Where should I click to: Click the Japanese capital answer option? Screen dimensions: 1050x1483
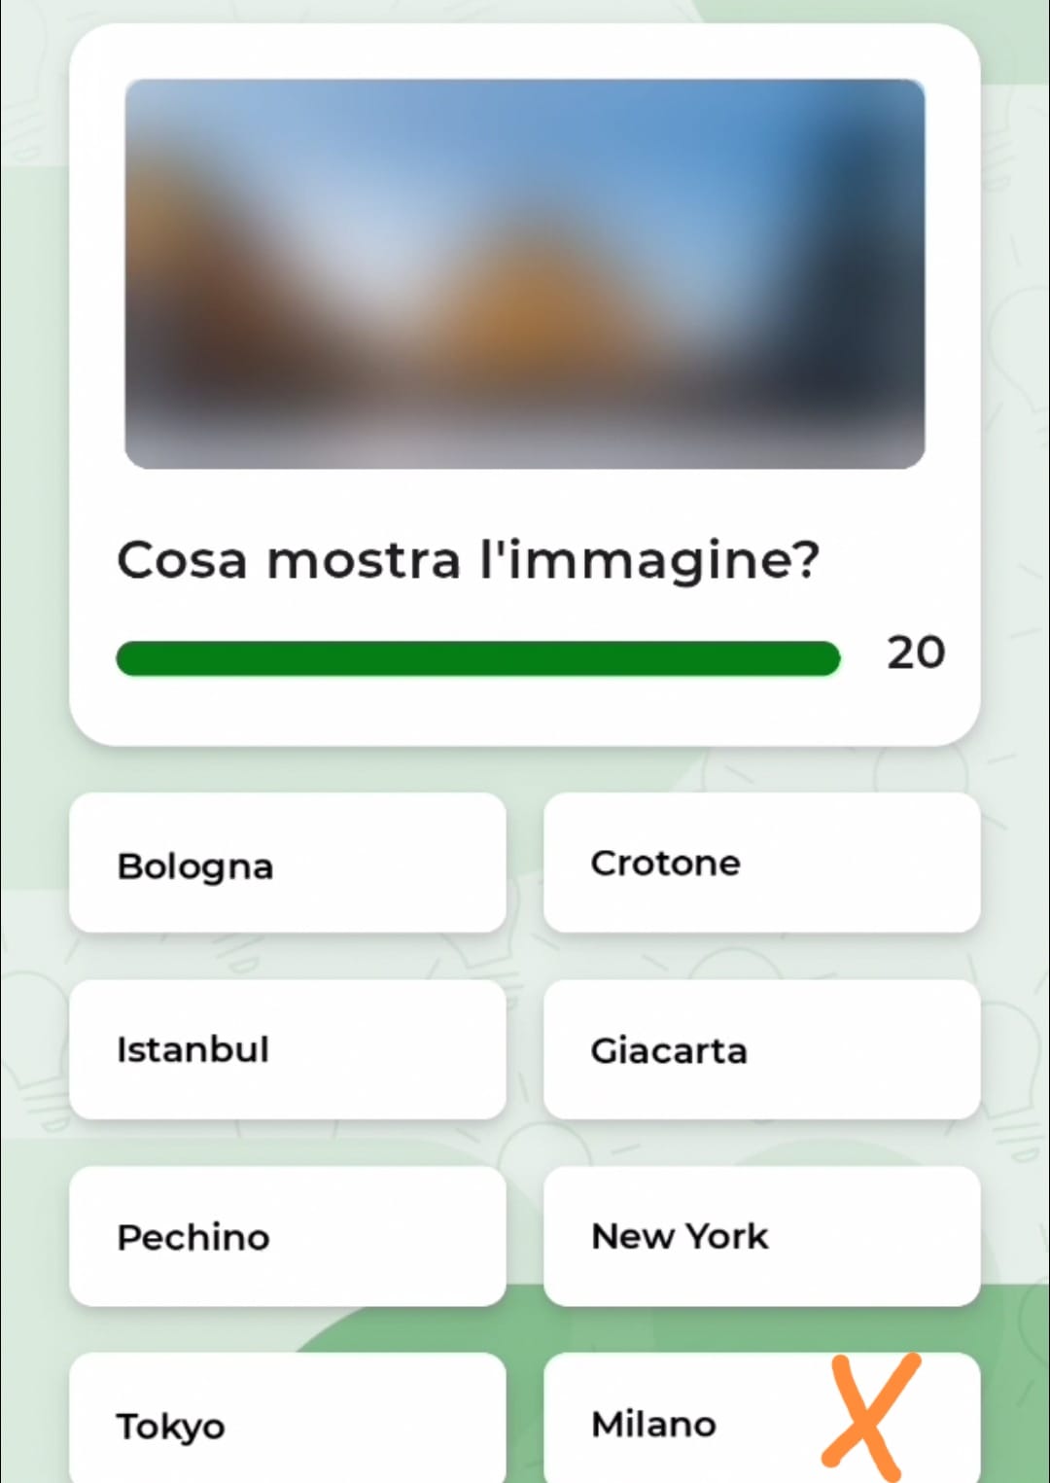287,1423
